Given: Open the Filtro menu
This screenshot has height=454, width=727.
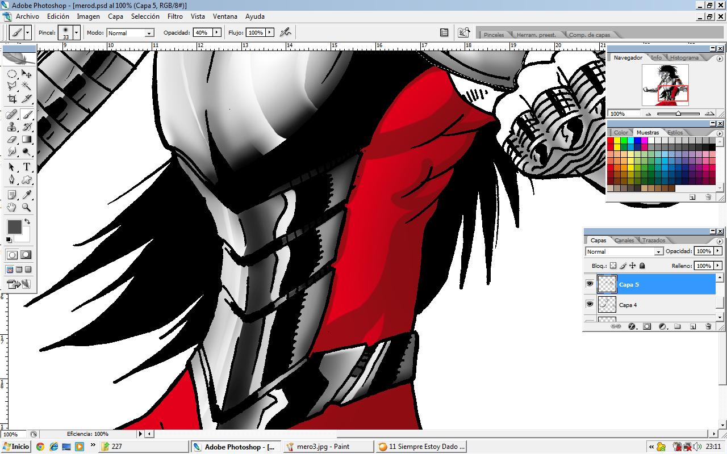Looking at the screenshot, I should [175, 16].
